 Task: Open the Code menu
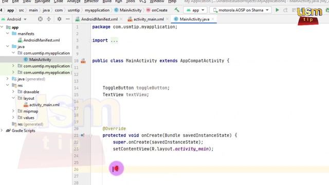click(x=58, y=1)
